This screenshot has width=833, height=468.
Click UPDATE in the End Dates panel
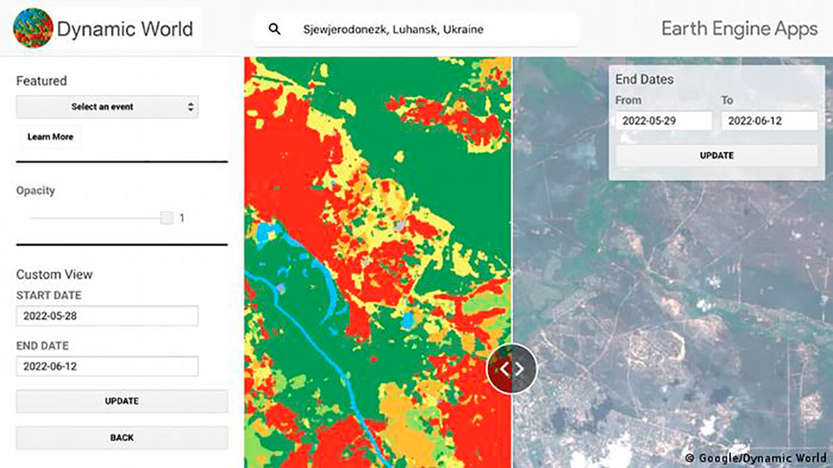716,155
